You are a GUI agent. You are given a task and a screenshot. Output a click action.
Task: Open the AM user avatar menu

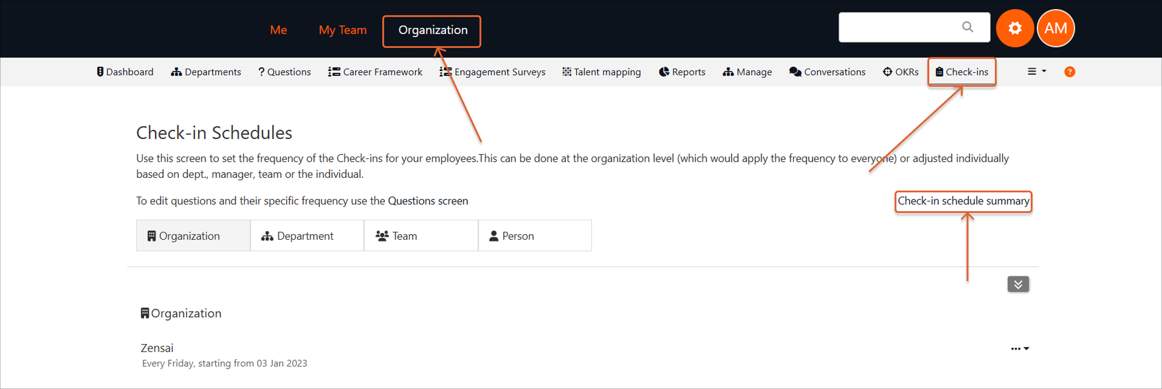[1056, 28]
